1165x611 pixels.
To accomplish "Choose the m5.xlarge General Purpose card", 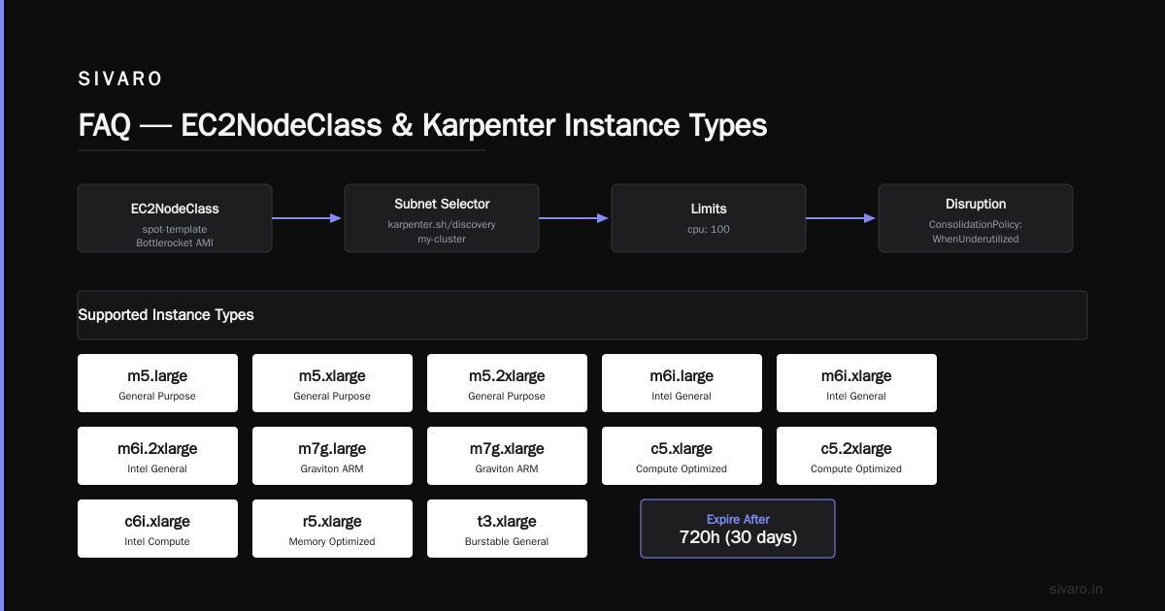I will [332, 383].
